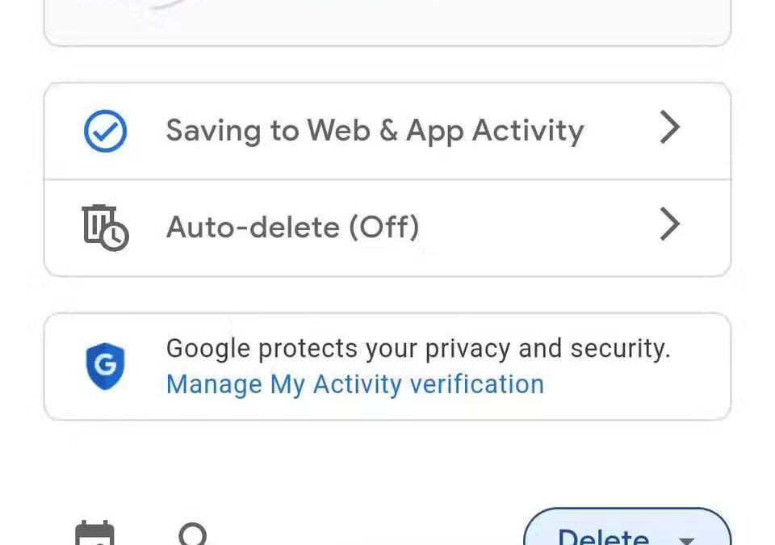Click the search magnifier icon
Viewport: 775px width, 545px height.
(x=194, y=535)
